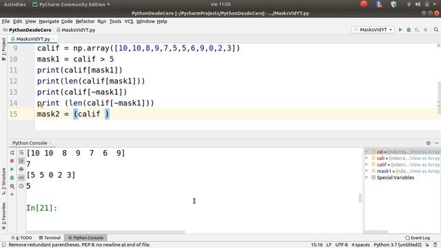Expand the 'cal' variable node
The width and height of the screenshot is (441, 248).
[367, 152]
